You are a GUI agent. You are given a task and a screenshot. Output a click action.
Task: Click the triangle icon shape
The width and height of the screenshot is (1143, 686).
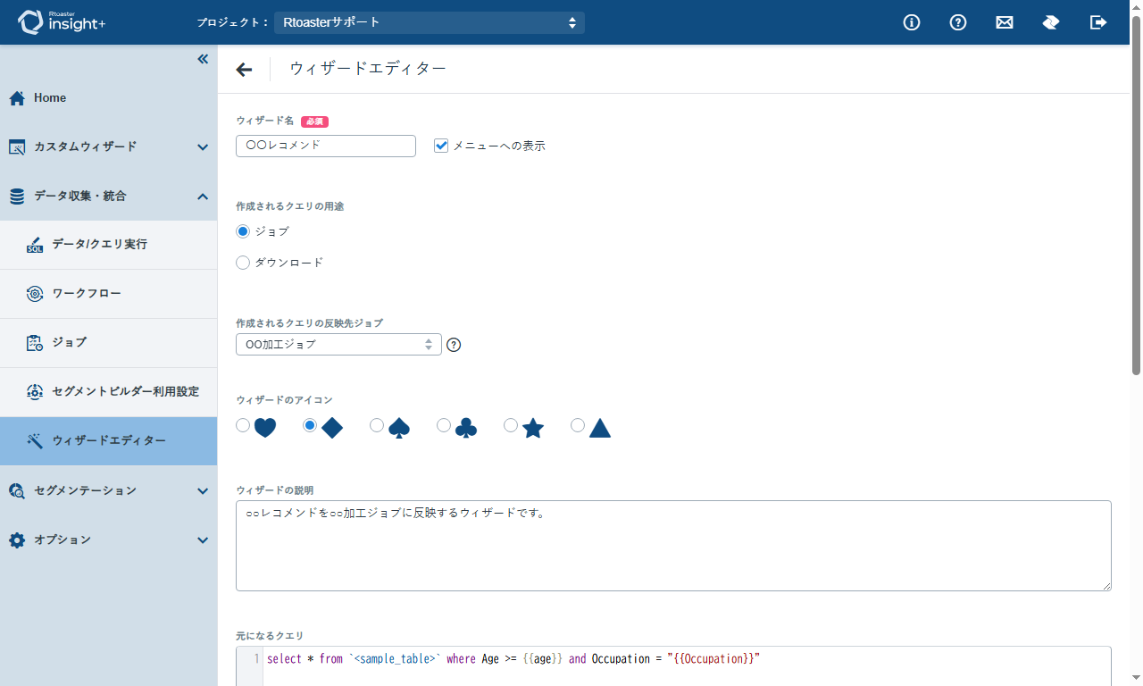tap(600, 429)
